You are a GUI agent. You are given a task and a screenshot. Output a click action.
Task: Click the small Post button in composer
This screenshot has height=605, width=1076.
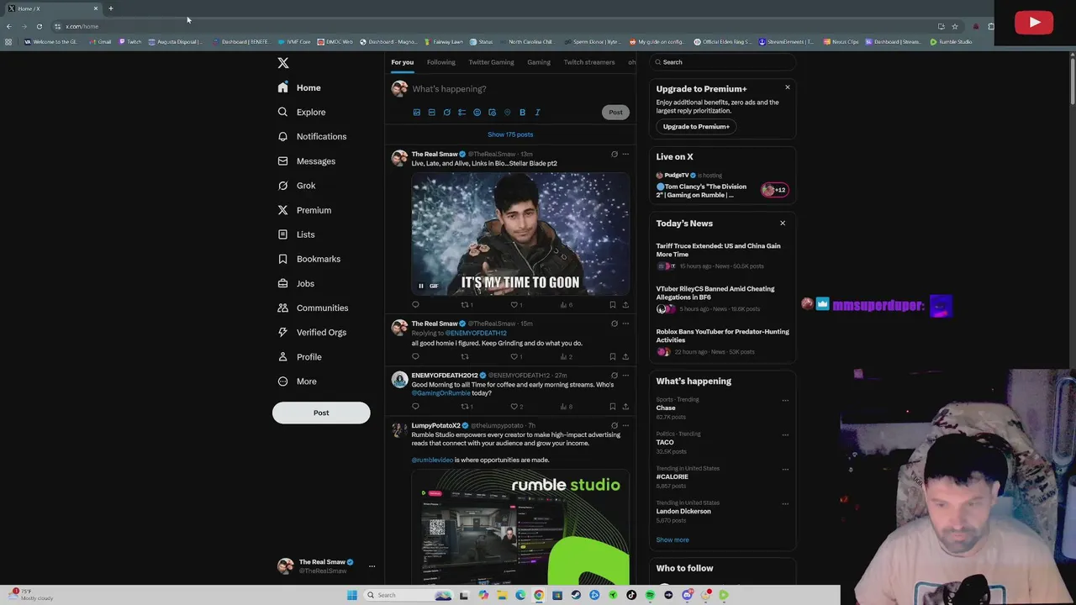click(x=615, y=113)
